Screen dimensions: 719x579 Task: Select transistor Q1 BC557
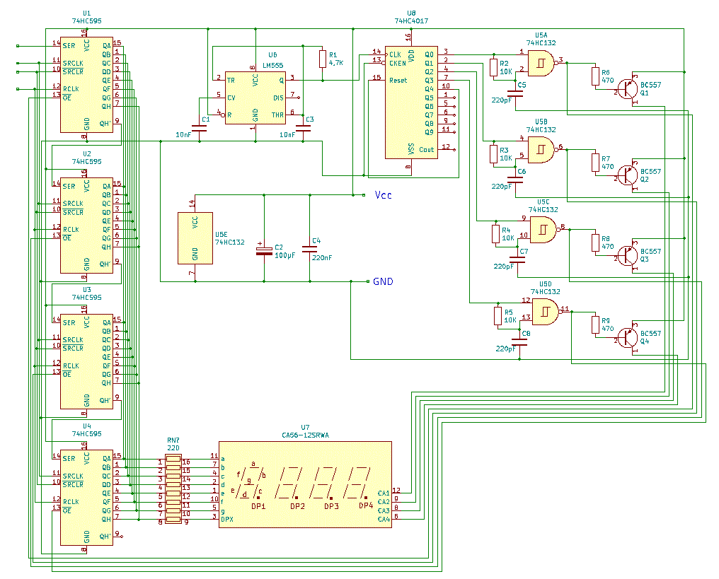point(627,89)
